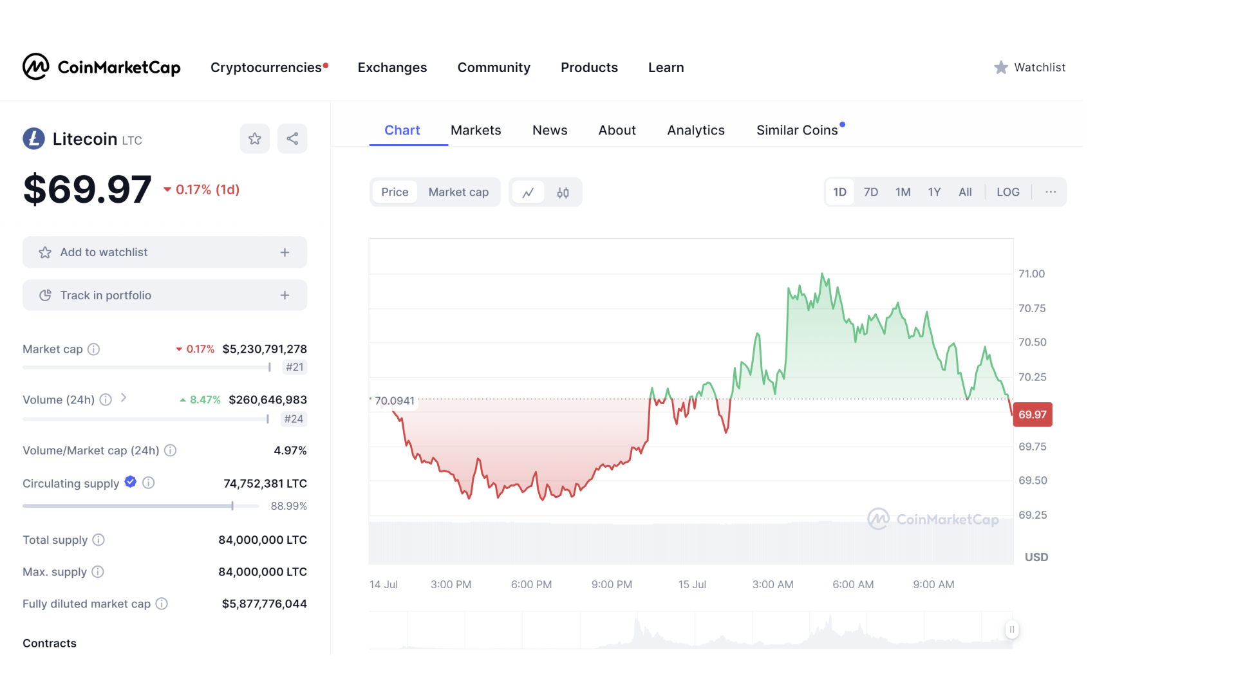Open the share icon next to Litecoin
The height and width of the screenshot is (695, 1236).
(292, 138)
